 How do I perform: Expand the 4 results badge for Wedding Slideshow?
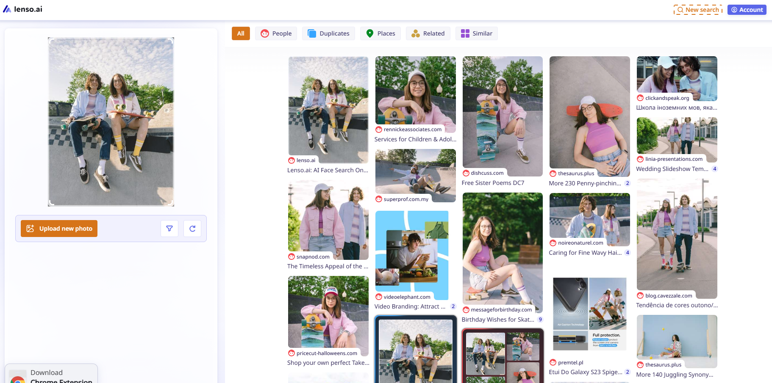(x=715, y=169)
